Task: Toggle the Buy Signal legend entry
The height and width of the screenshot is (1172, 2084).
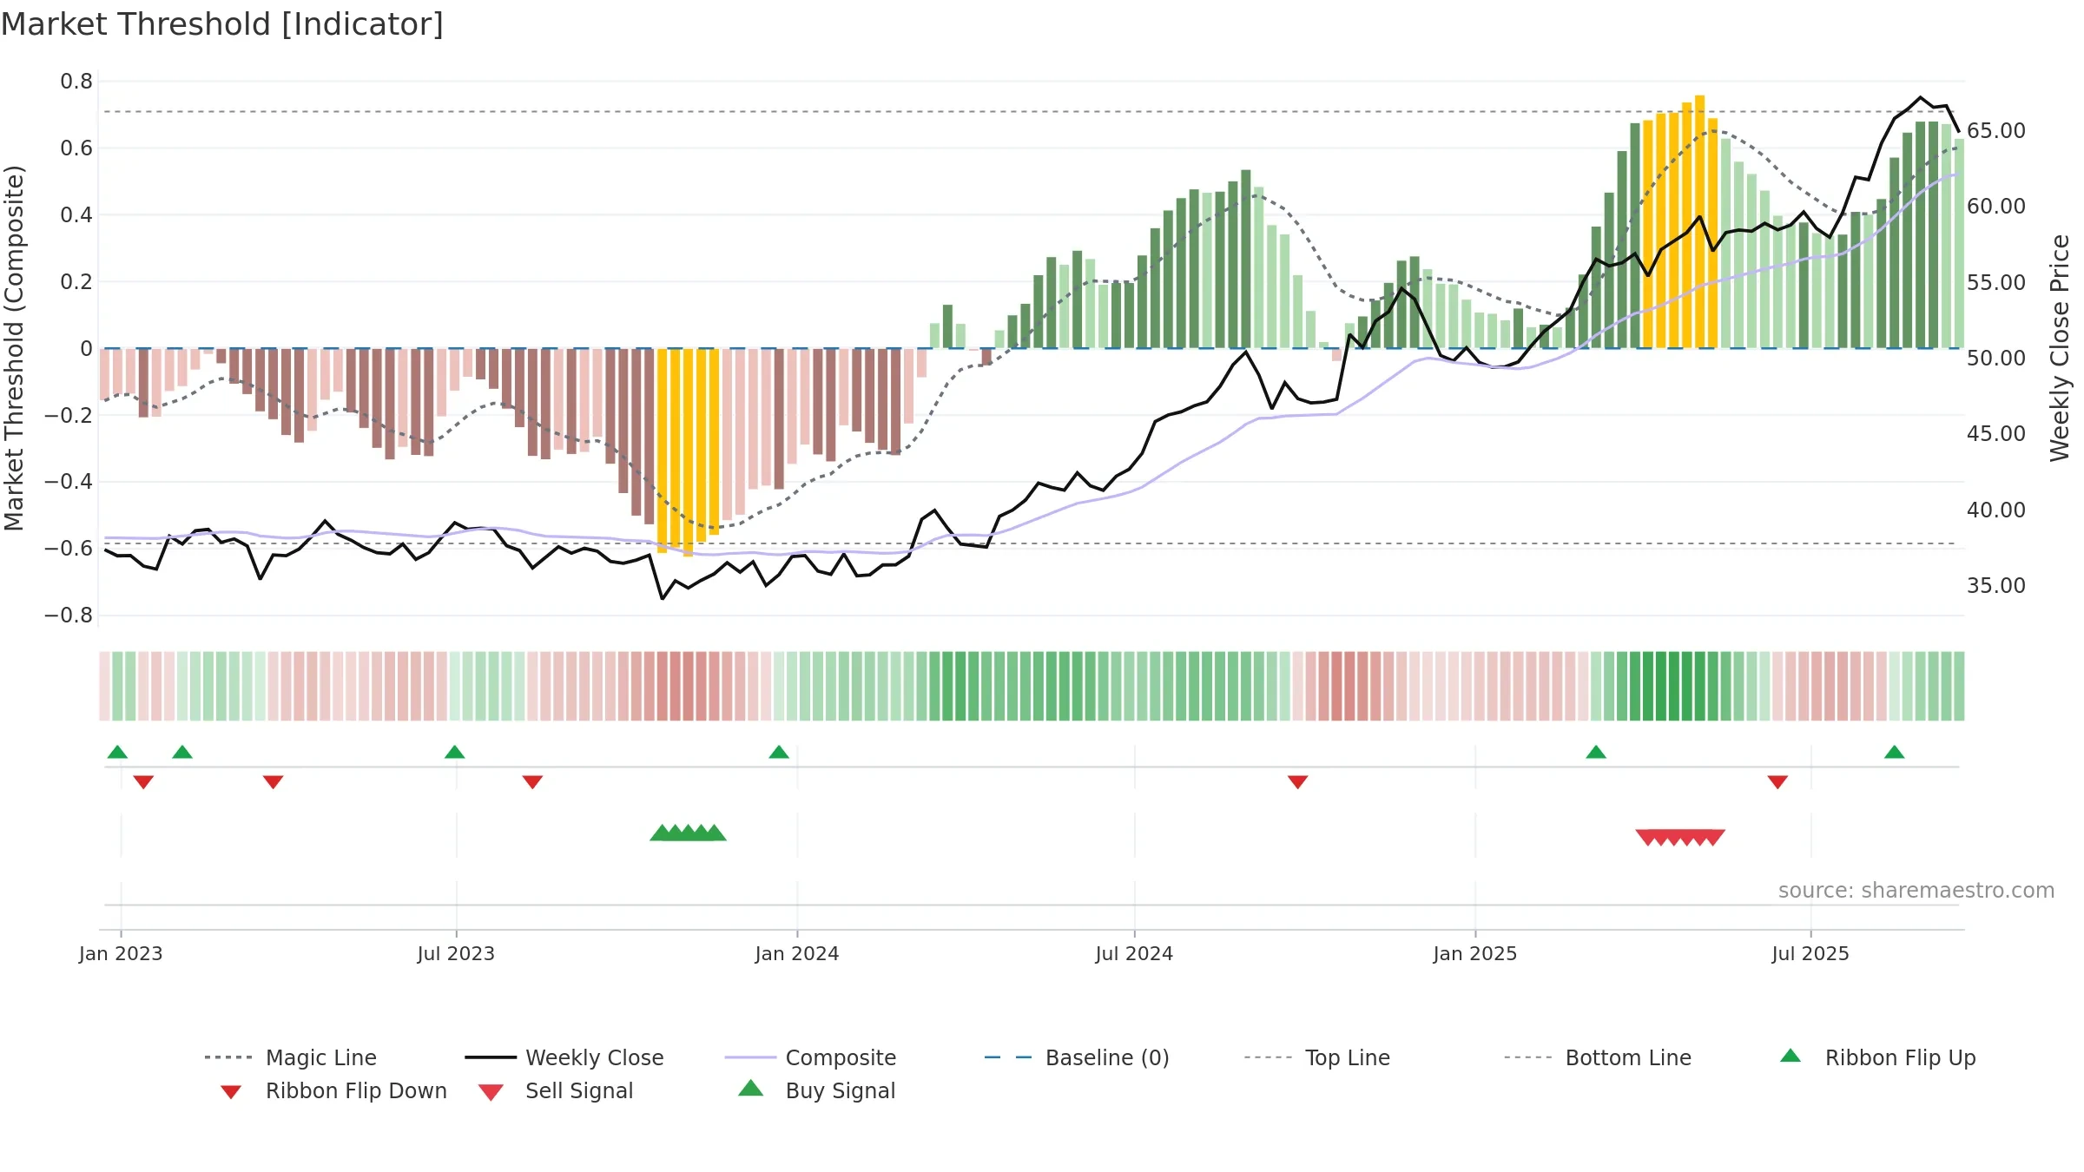Action: 816,1090
